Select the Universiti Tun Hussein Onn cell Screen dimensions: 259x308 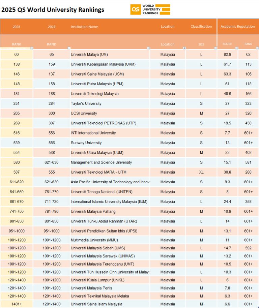pos(110,272)
